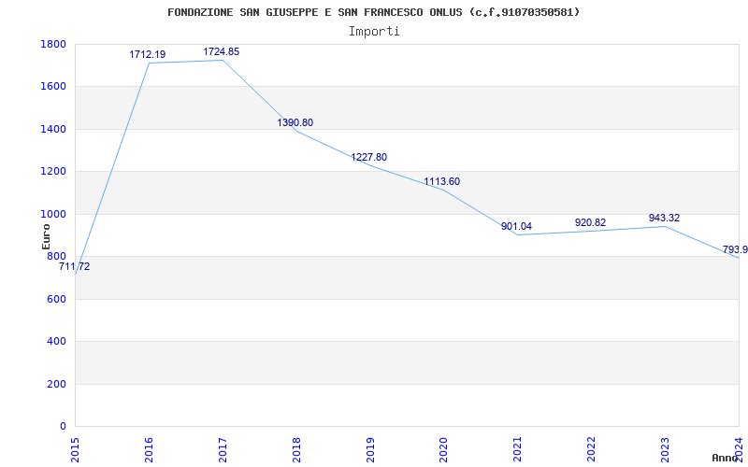
Task: Click the 1400 y-axis value
Action: pyautogui.click(x=53, y=129)
